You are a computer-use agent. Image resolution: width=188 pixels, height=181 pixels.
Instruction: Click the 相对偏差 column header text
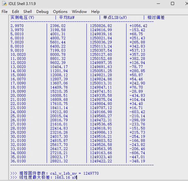click(156, 18)
